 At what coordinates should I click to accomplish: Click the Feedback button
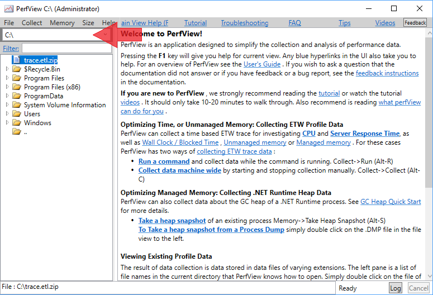[415, 23]
